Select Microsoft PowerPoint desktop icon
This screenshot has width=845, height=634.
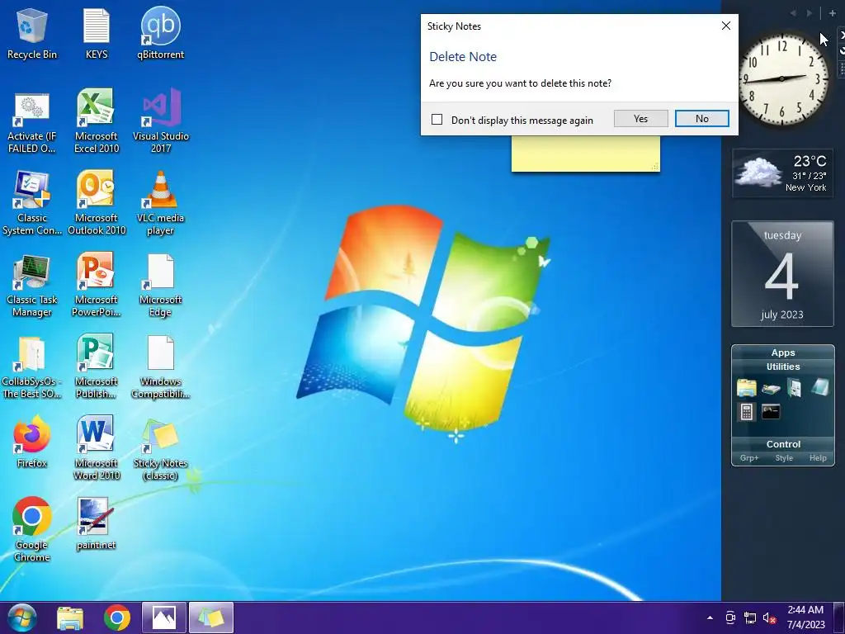coord(97,286)
